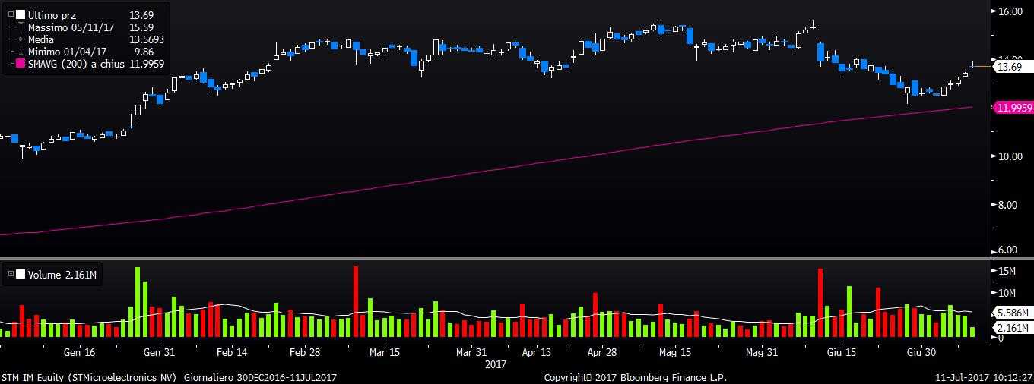Click the 2.161M volume axis tag
This screenshot has width=1034, height=384.
coord(1012,327)
